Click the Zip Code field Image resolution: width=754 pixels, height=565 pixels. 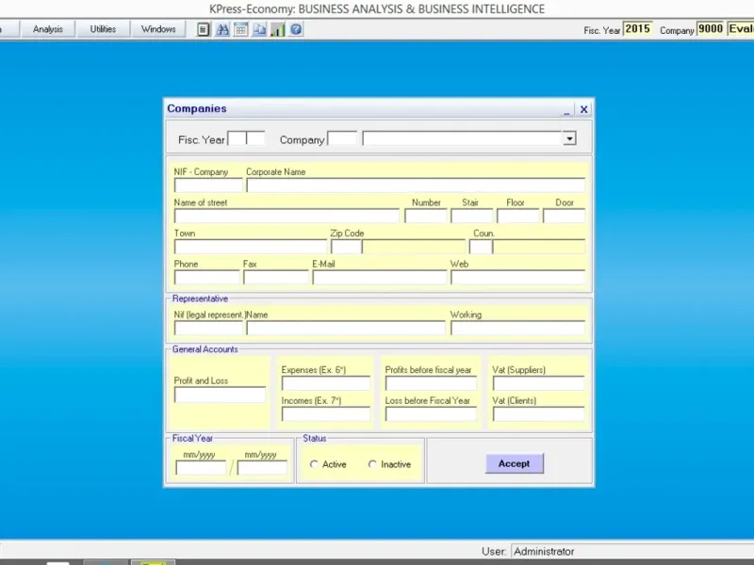pos(346,247)
